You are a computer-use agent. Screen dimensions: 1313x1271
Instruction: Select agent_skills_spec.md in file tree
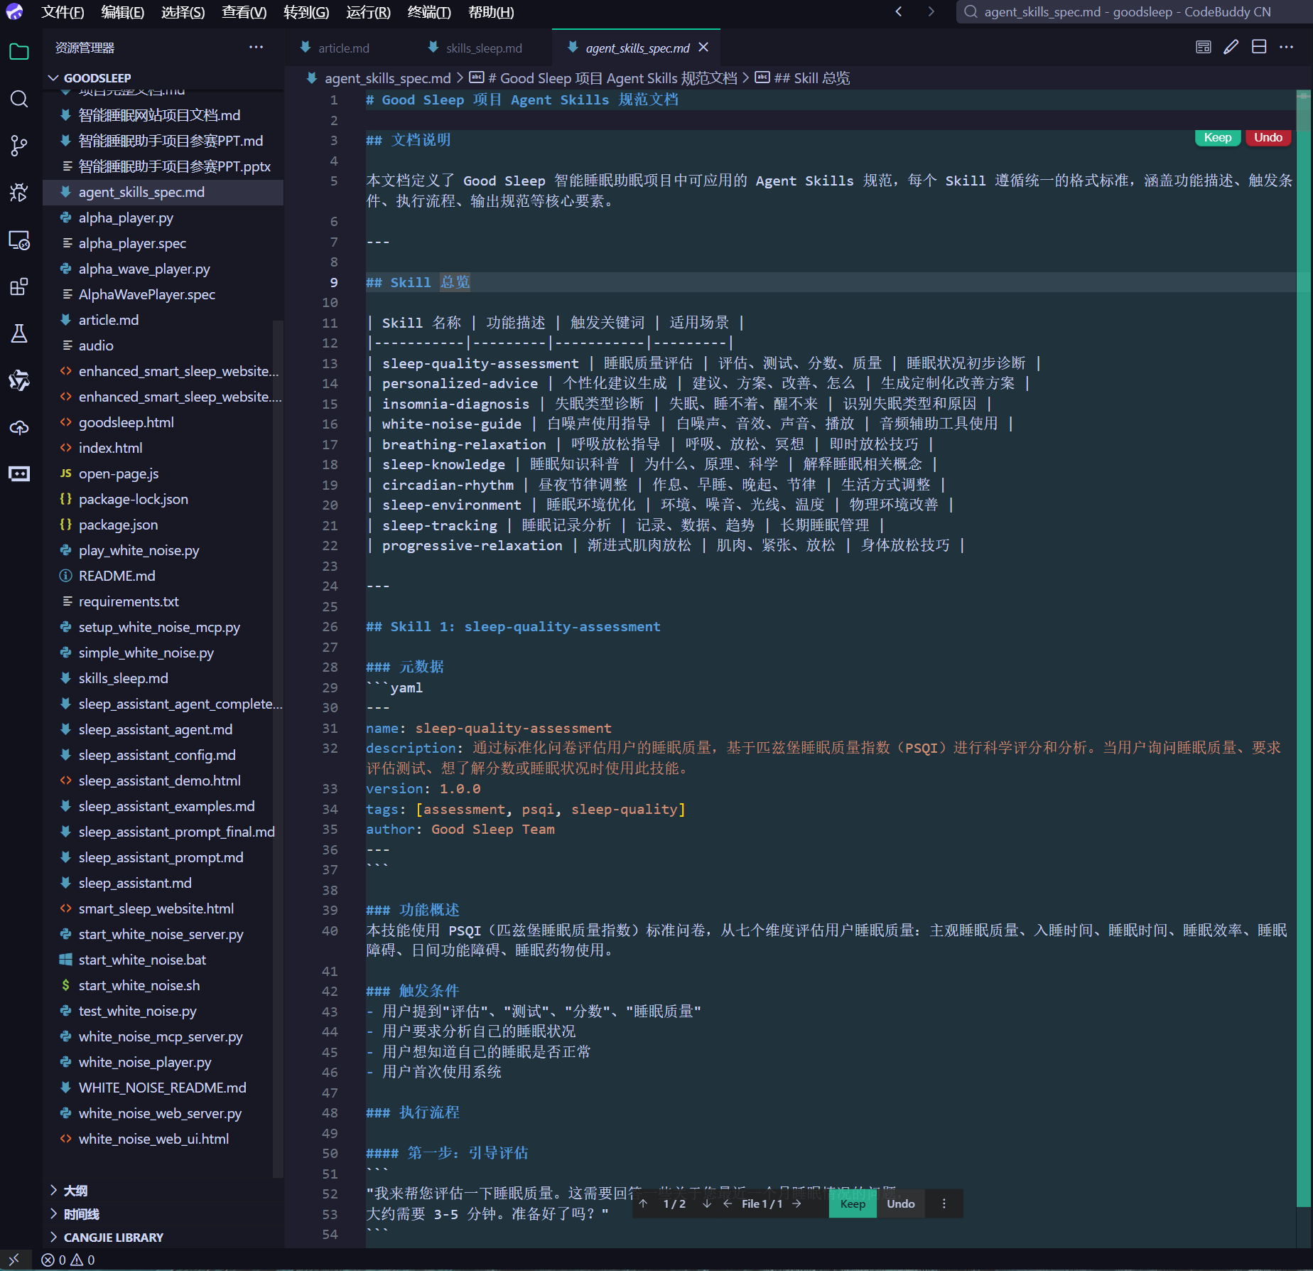click(x=163, y=192)
